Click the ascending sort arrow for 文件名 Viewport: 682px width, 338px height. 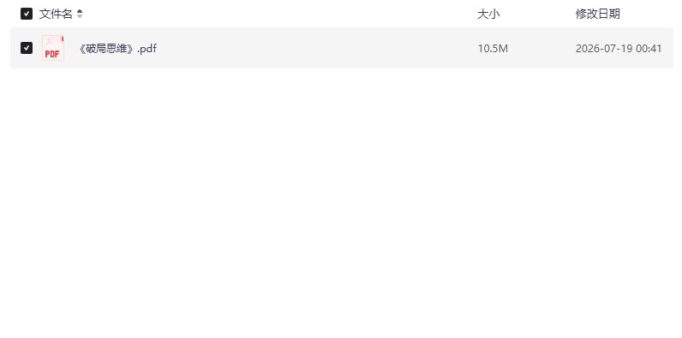coord(80,12)
